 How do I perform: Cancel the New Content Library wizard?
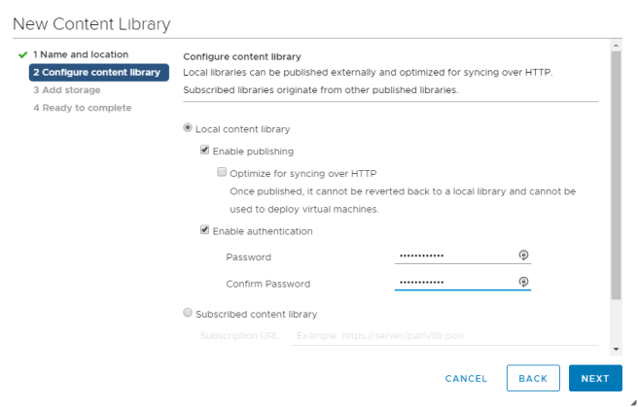(466, 378)
